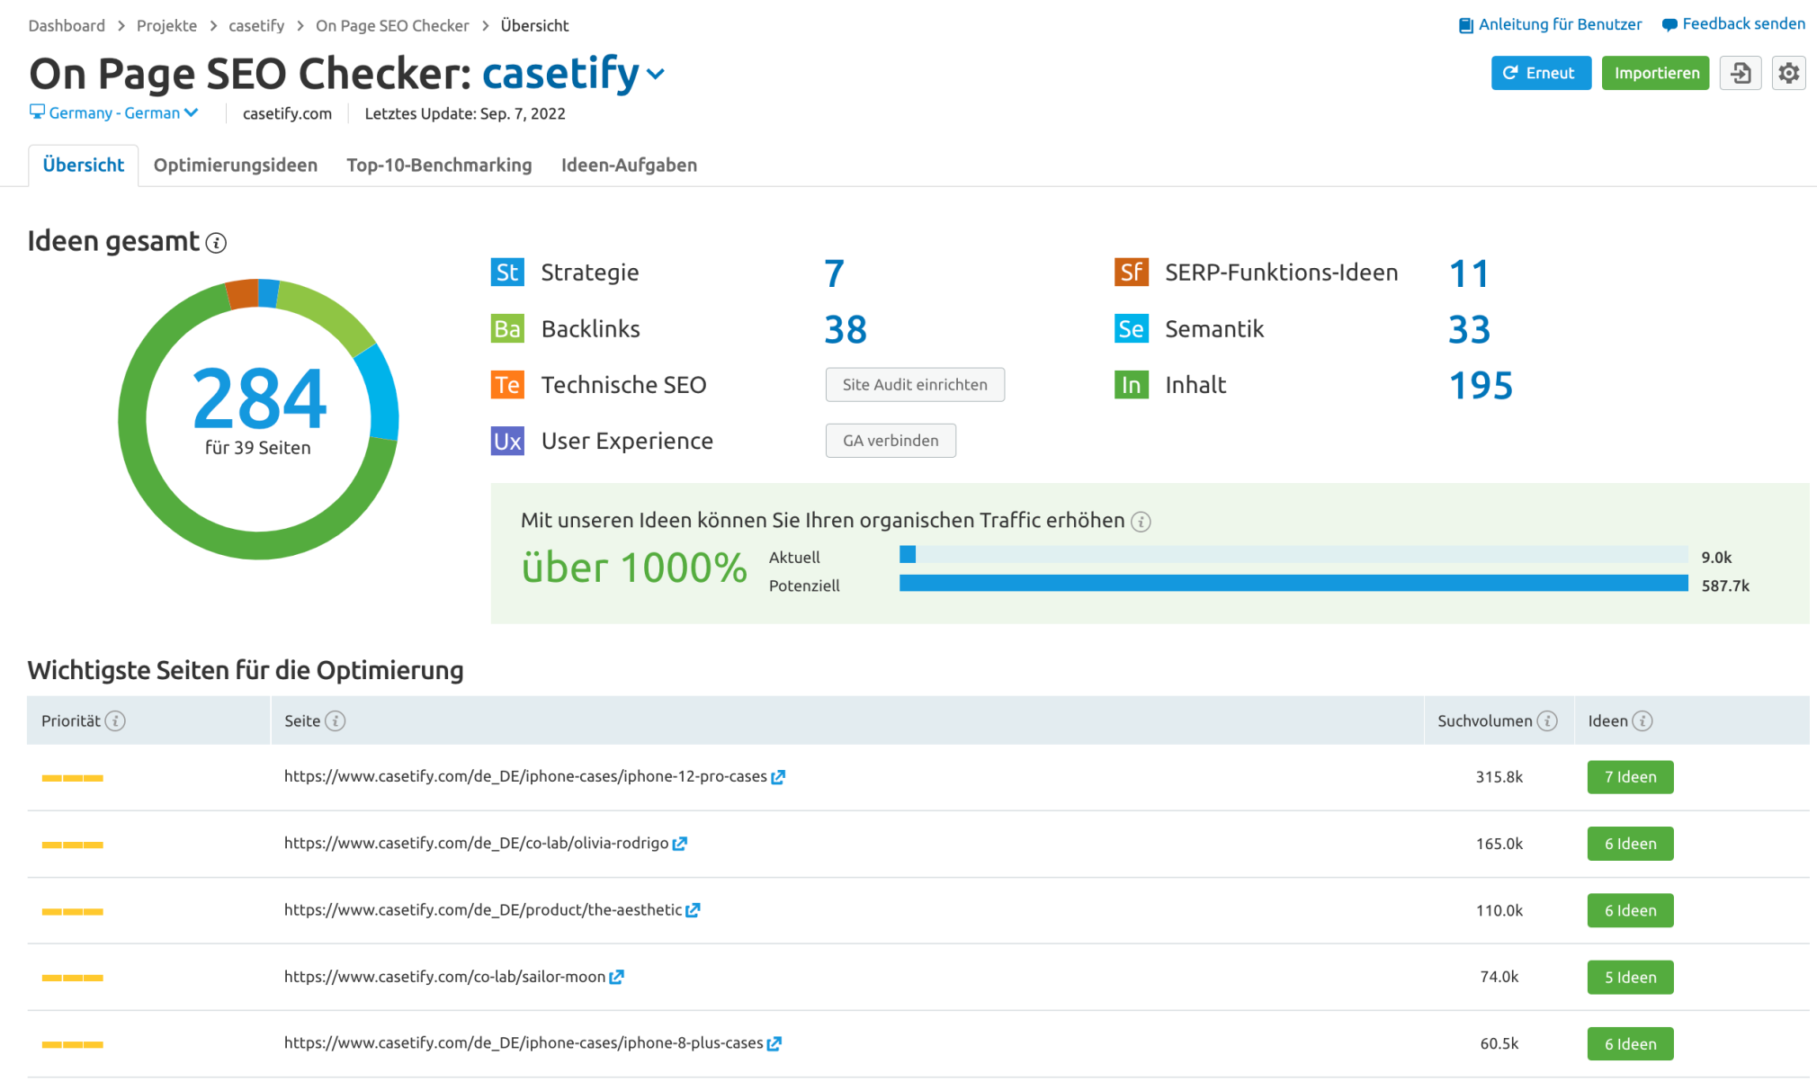1817x1091 pixels.
Task: Click the Ideen column info icon
Action: point(1642,720)
